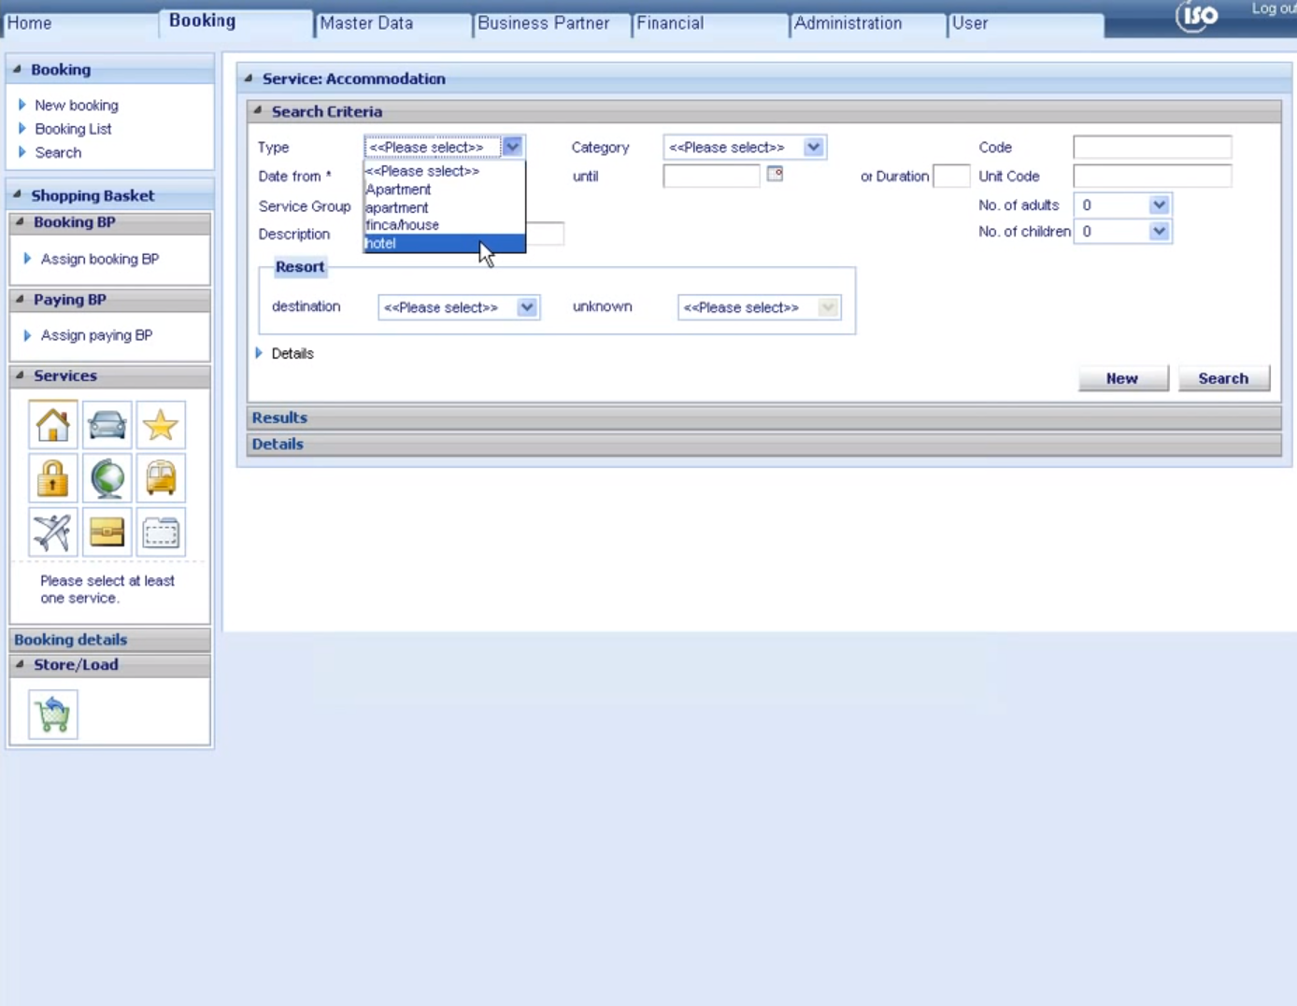Image resolution: width=1297 pixels, height=1006 pixels.
Task: Choose the star extras service icon
Action: coord(161,424)
